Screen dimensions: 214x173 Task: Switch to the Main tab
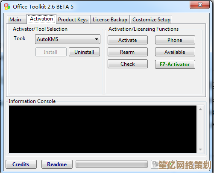point(15,20)
